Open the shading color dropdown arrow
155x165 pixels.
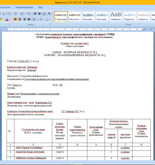[43, 19]
